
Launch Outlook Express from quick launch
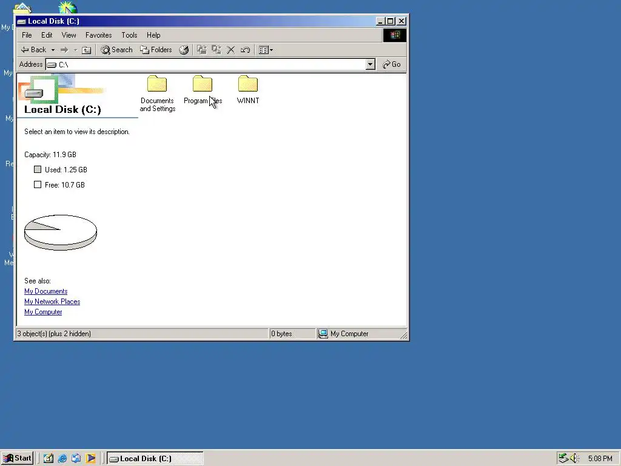(76, 459)
